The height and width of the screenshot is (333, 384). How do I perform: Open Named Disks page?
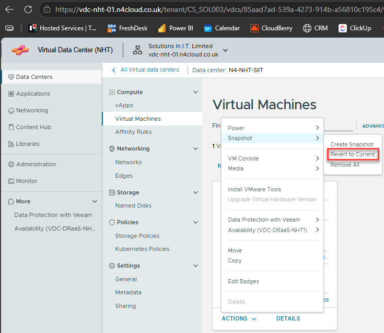click(133, 205)
